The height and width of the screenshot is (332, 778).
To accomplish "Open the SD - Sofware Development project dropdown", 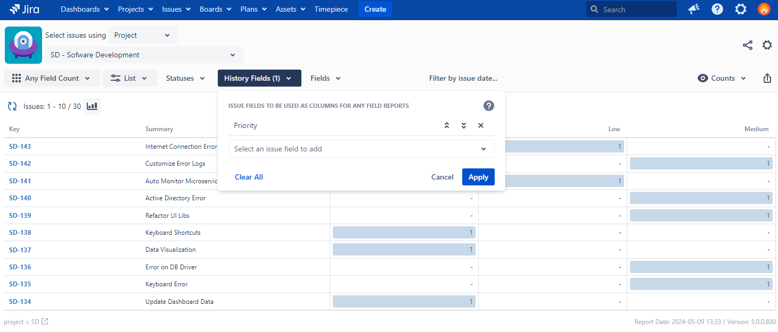I will 144,55.
